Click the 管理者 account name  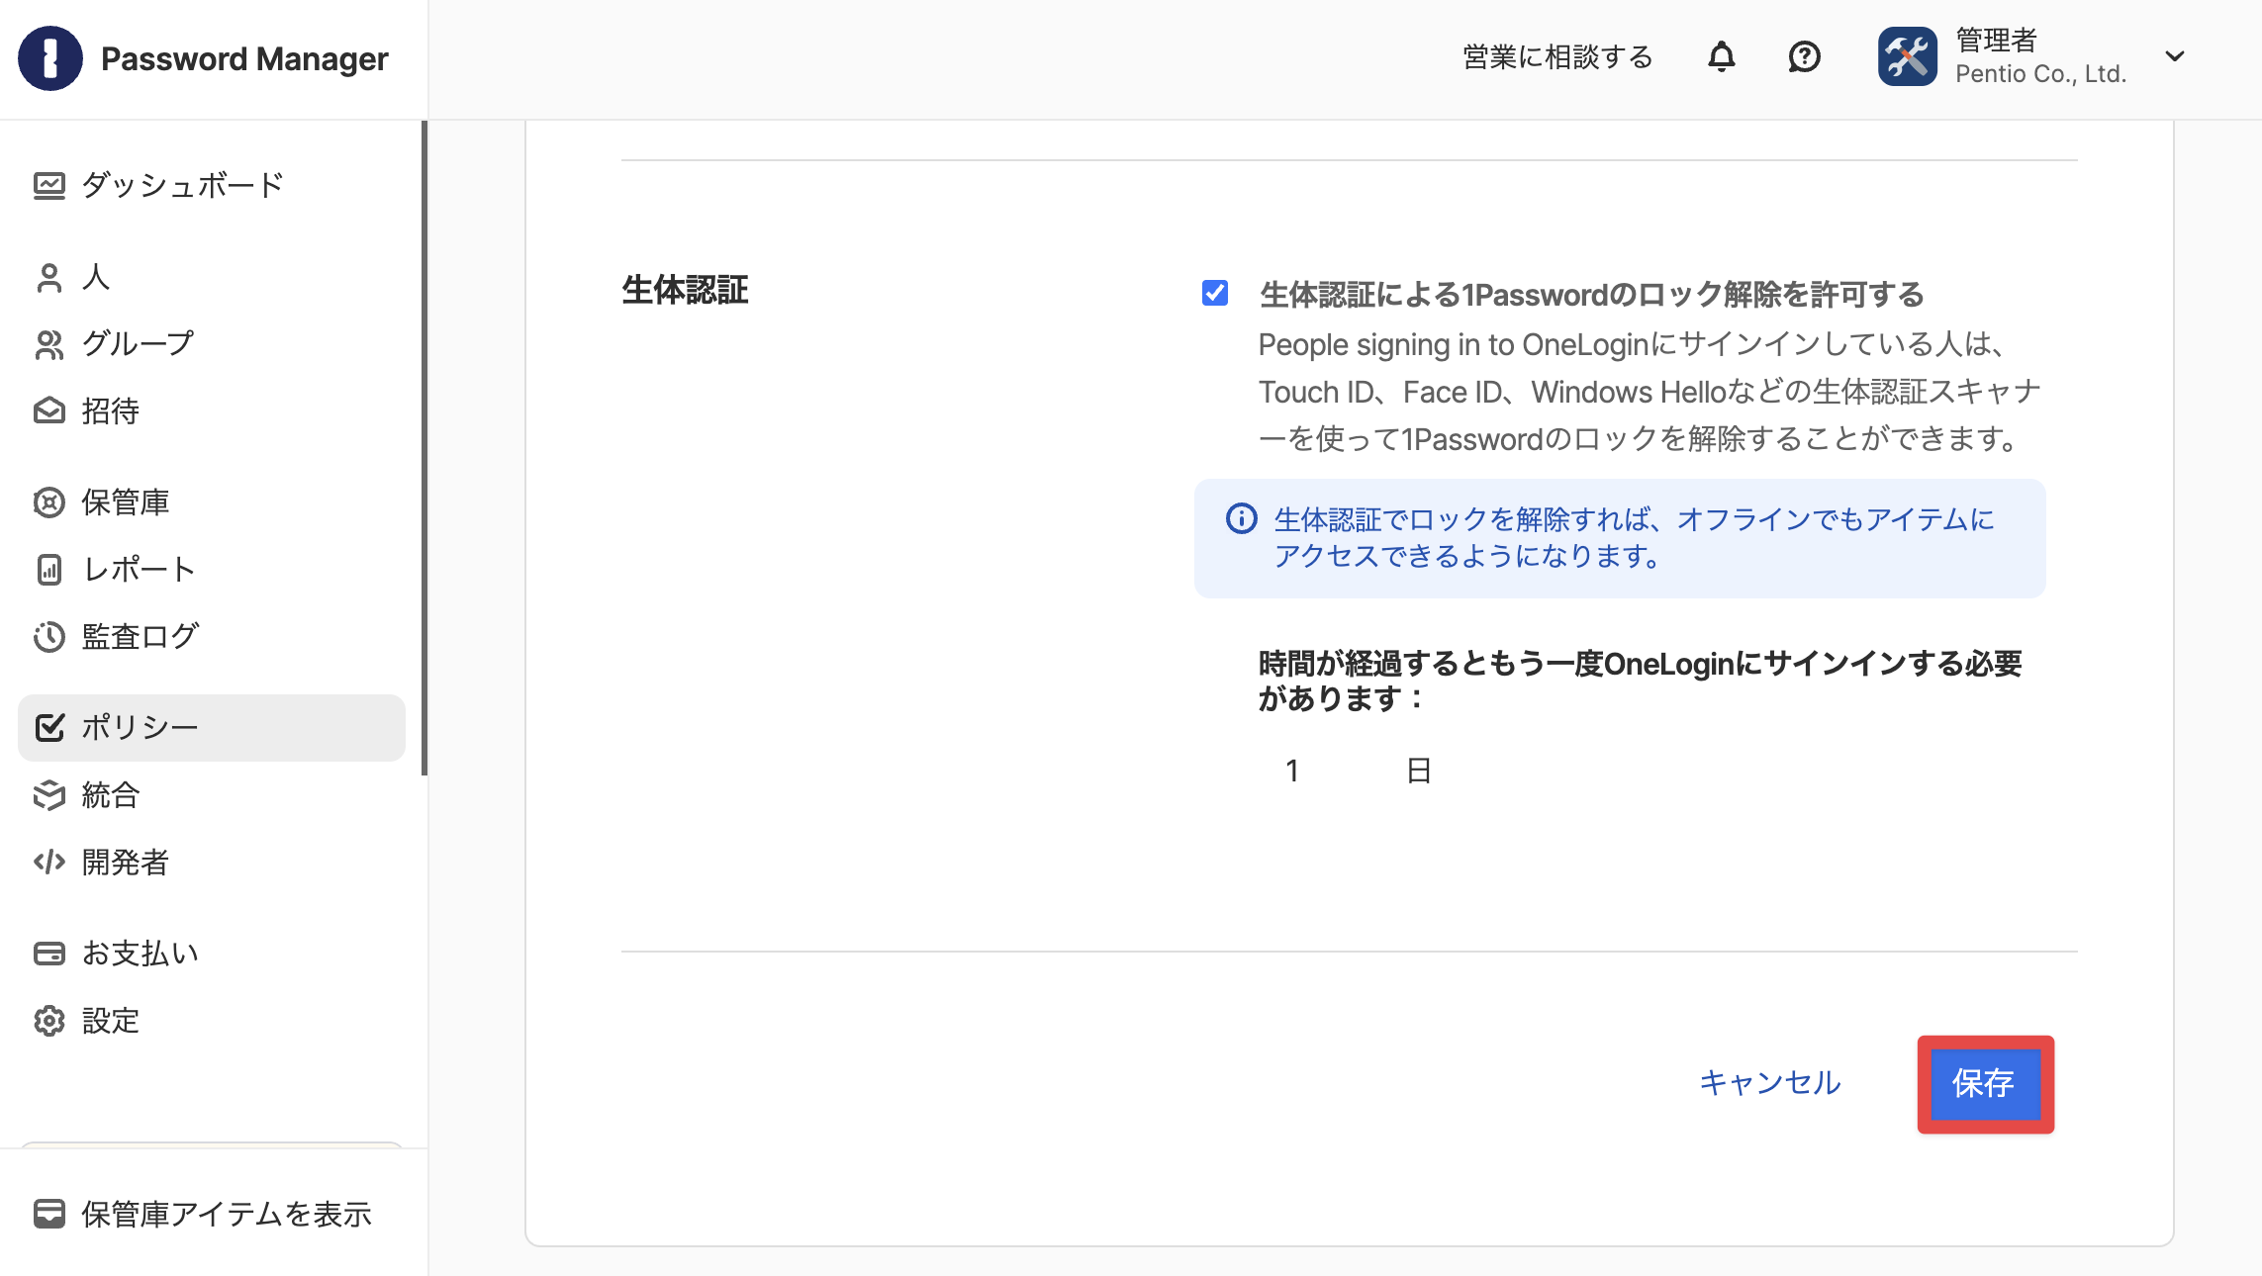click(x=1996, y=40)
